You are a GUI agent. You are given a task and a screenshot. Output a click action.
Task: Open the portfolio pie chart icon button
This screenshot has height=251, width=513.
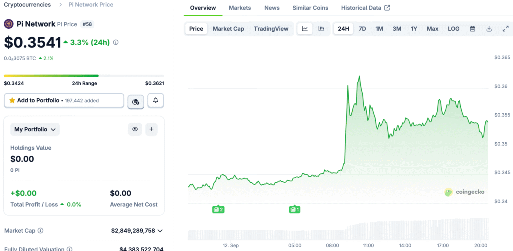(136, 102)
